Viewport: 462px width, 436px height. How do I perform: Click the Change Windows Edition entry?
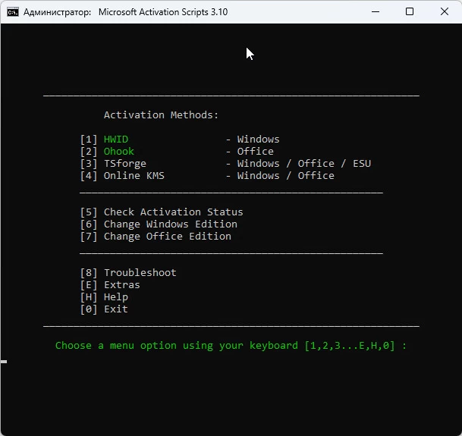(x=170, y=224)
